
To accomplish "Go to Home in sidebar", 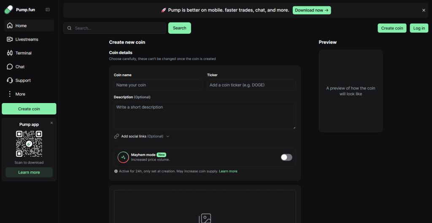I will pyautogui.click(x=21, y=26).
